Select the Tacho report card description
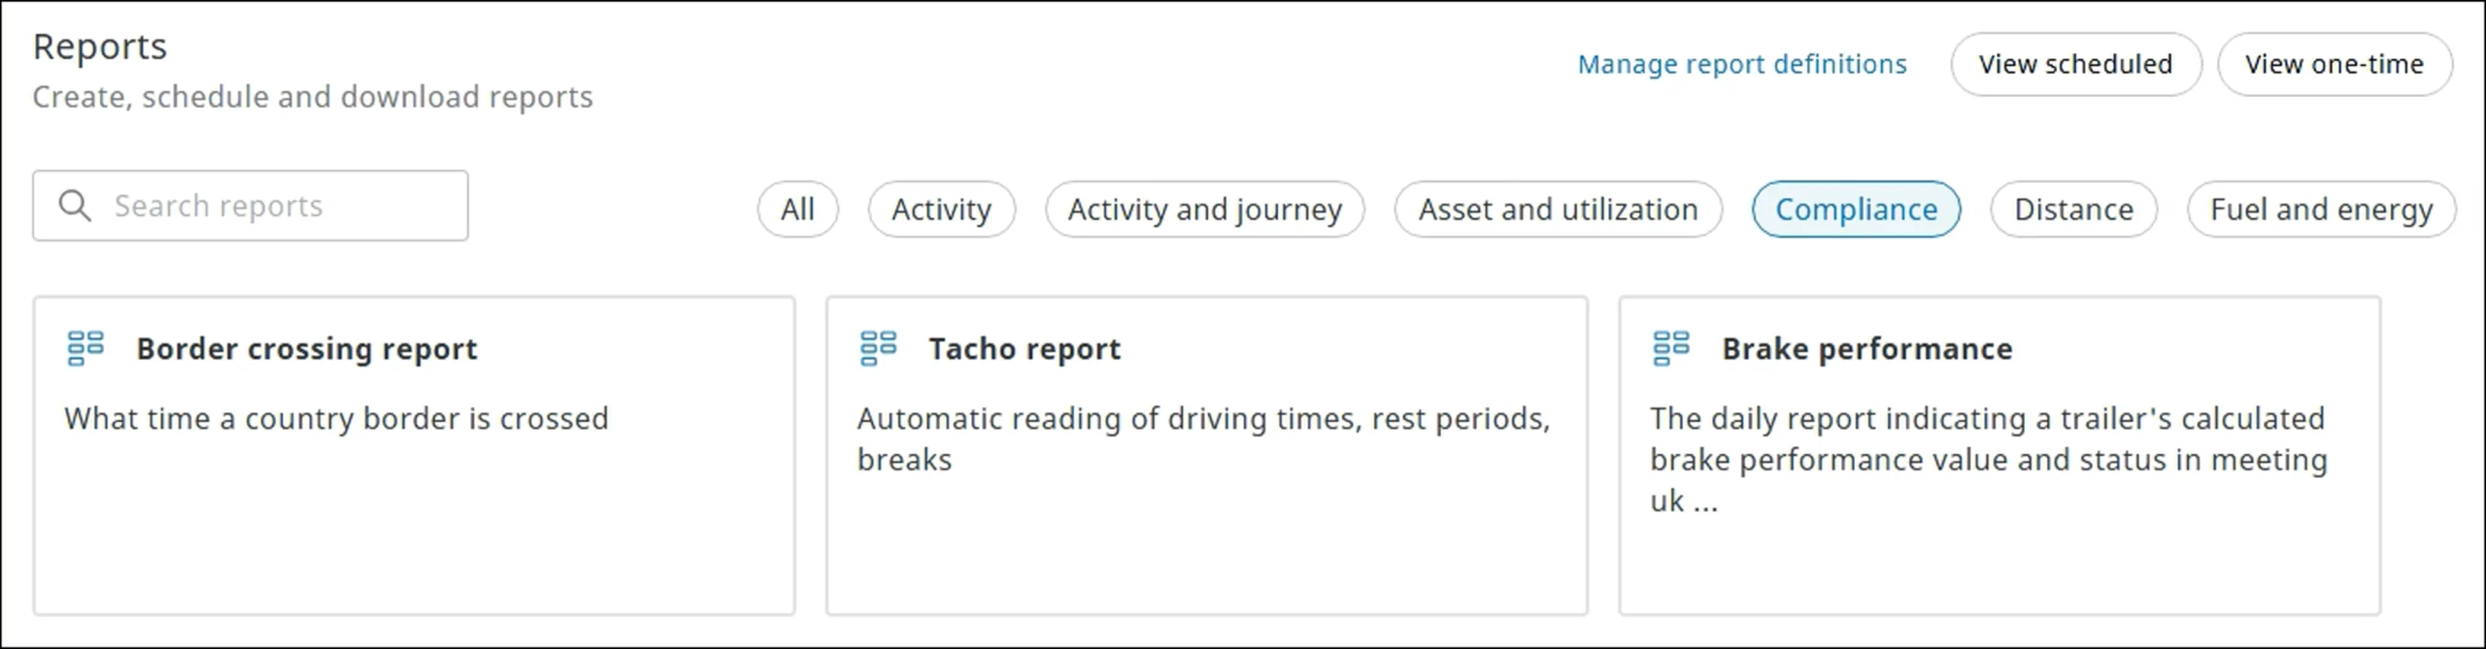This screenshot has width=2486, height=649. click(1203, 438)
